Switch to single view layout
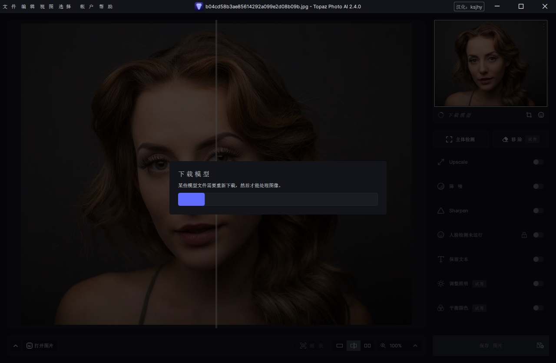The width and height of the screenshot is (556, 363). tap(340, 346)
